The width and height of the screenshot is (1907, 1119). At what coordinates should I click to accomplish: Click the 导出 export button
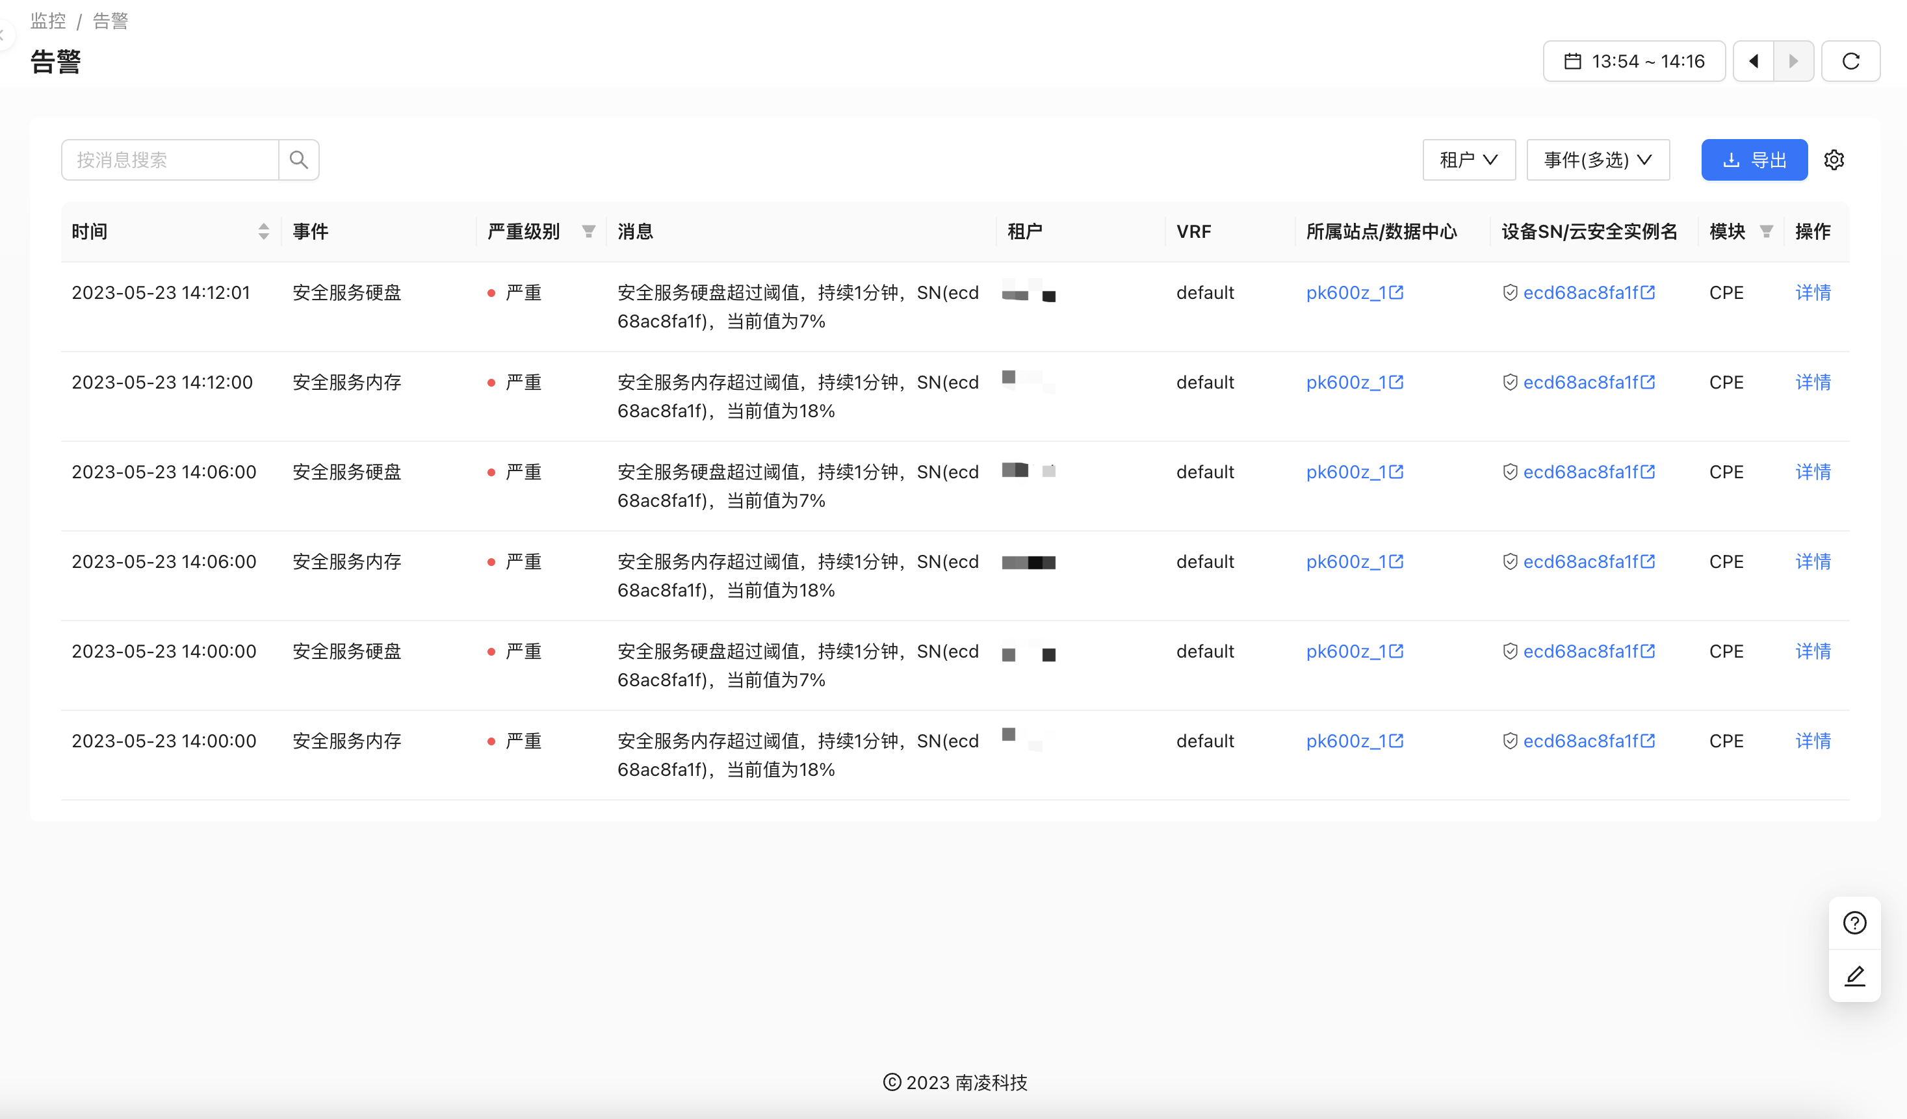point(1754,160)
